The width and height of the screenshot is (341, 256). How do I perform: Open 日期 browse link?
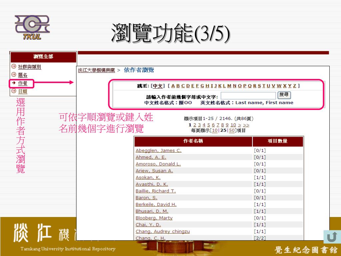click(x=23, y=91)
